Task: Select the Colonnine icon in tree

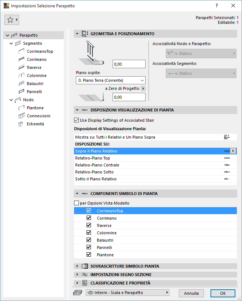Action: 22,76
